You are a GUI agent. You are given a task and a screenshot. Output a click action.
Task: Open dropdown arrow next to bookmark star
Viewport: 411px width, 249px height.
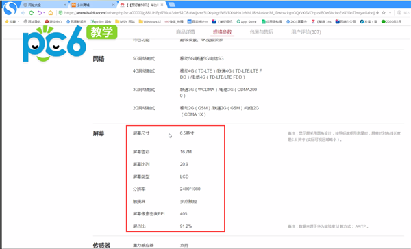pyautogui.click(x=390, y=13)
